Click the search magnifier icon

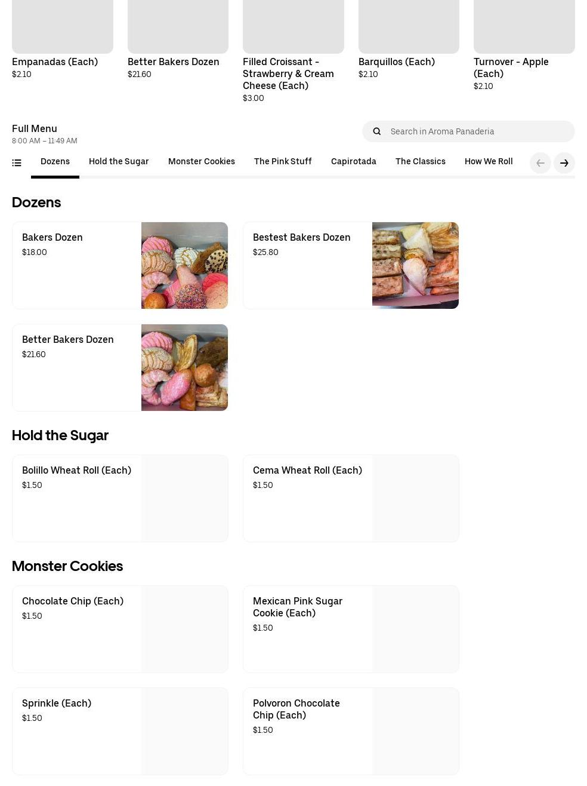[376, 131]
